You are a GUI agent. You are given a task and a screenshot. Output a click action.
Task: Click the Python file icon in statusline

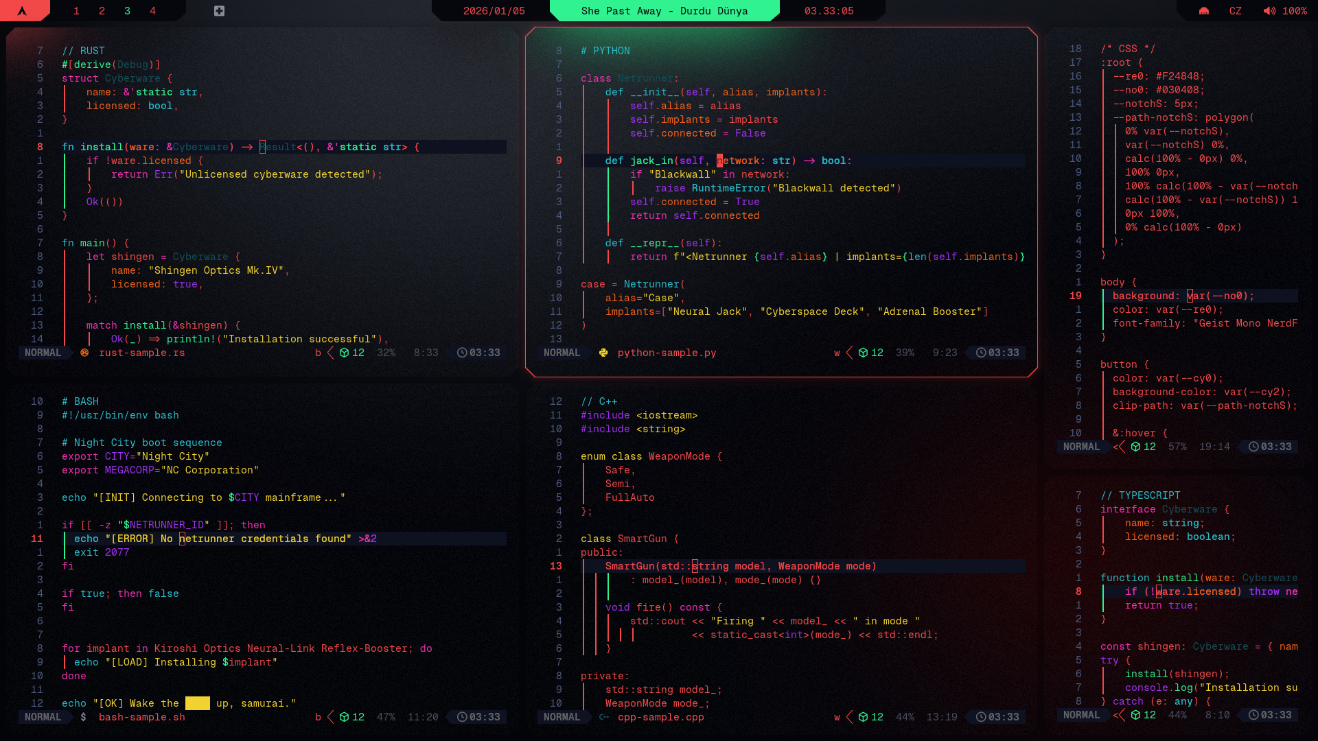(603, 353)
